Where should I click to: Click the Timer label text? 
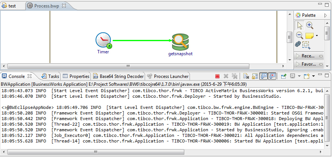pos(103,52)
